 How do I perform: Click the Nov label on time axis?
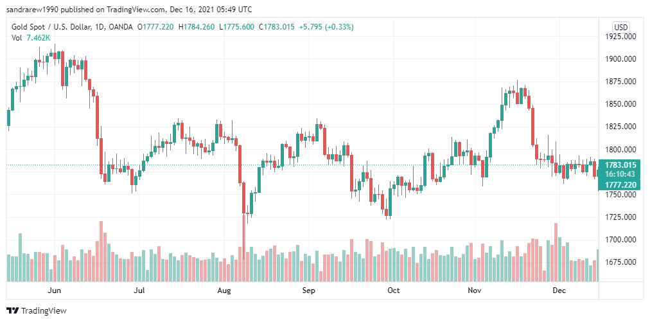pos(474,291)
